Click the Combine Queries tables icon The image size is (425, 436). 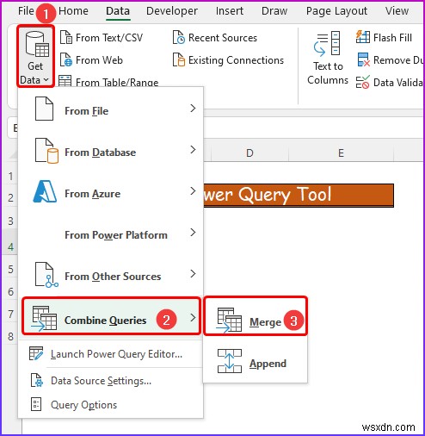(45, 318)
